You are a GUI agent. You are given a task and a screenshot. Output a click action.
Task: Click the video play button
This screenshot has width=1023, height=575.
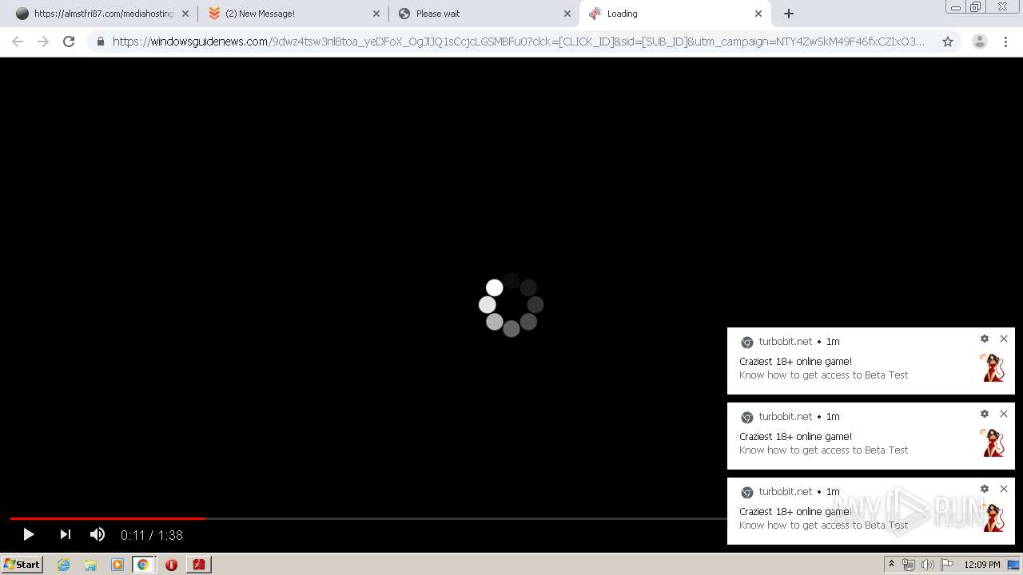28,534
